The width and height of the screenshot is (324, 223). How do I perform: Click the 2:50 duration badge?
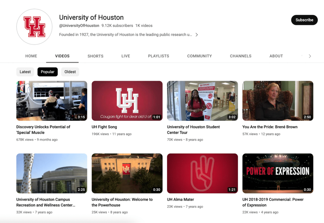point(307,117)
